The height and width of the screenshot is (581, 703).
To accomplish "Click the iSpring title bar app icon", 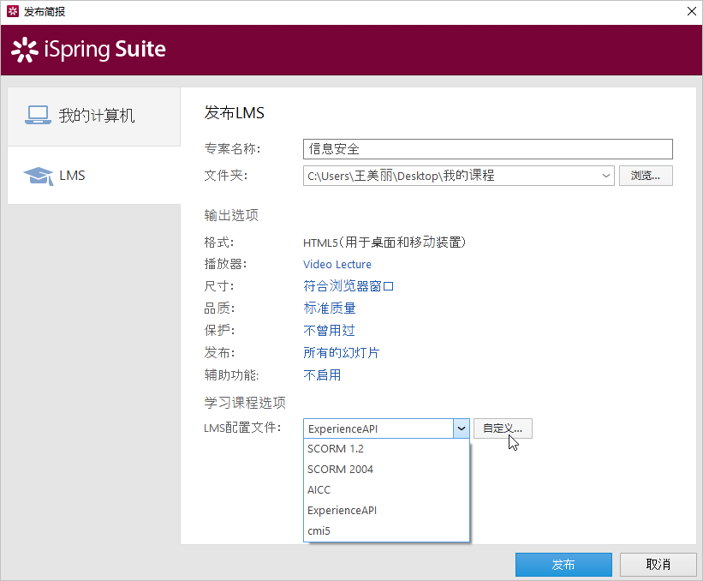I will tap(13, 11).
